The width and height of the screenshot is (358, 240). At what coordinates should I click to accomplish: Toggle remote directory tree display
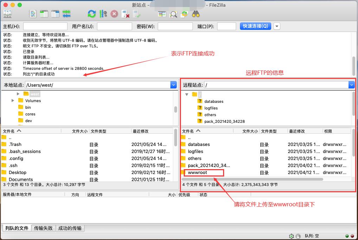click(x=55, y=14)
